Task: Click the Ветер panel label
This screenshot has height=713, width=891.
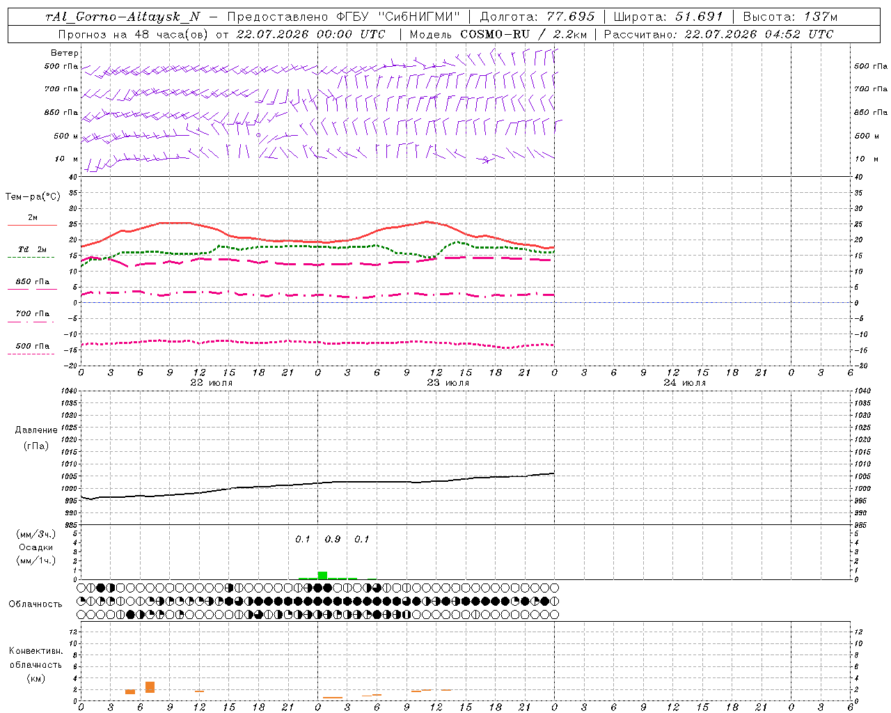Action: 65,53
